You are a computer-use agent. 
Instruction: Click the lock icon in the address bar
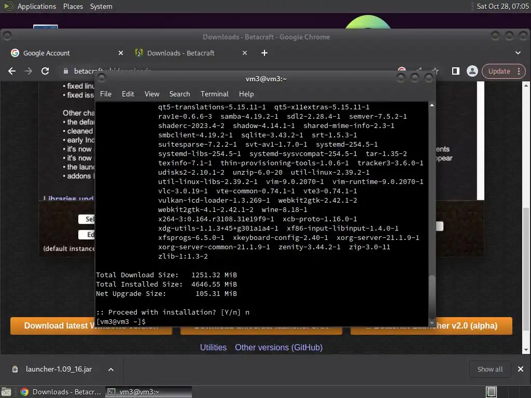(x=66, y=71)
